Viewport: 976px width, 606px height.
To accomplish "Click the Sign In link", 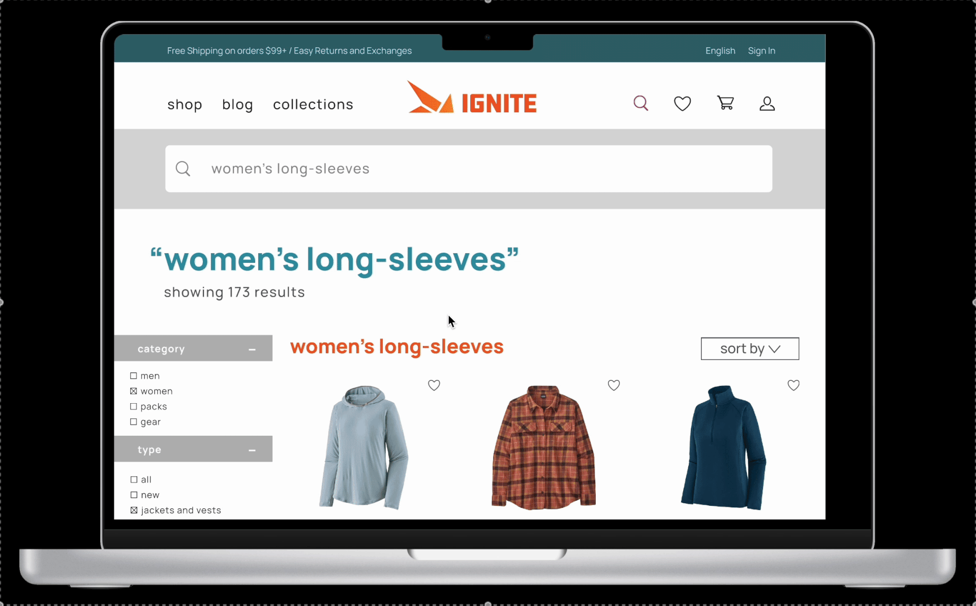I will [761, 51].
